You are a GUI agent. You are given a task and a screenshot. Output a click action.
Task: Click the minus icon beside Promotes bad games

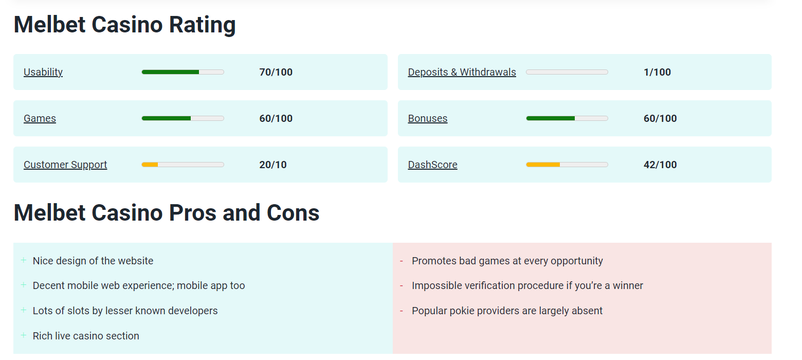click(401, 261)
